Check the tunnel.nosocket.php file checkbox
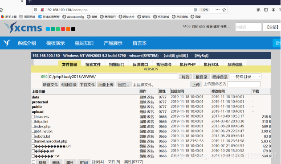The height and width of the screenshot is (164, 281). 33,141
